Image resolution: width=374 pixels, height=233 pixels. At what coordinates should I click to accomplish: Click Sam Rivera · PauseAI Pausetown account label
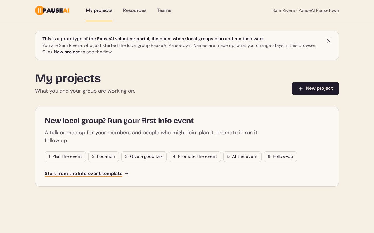pyautogui.click(x=306, y=10)
